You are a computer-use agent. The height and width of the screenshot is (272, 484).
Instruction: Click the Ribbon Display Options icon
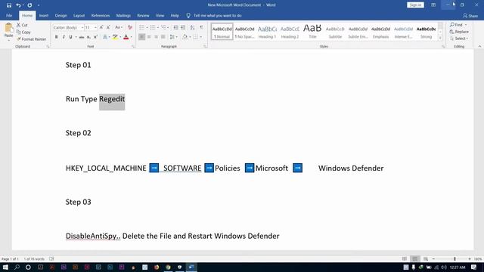pyautogui.click(x=433, y=5)
